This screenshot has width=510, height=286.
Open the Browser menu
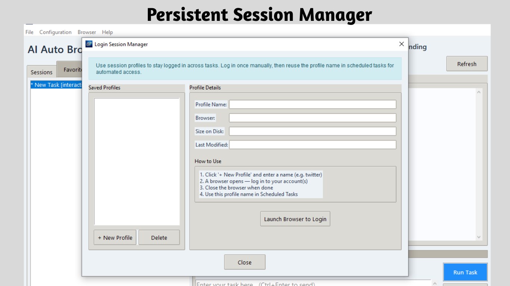tap(87, 32)
